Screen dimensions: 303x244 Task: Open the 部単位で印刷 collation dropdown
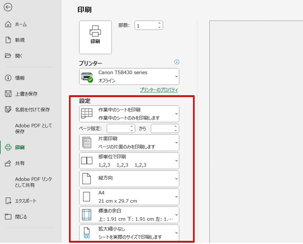pyautogui.click(x=129, y=161)
